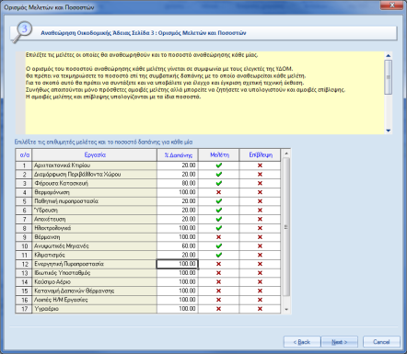Select row Κλιματισμός
Image resolution: width=407 pixels, height=354 pixels.
click(95, 255)
